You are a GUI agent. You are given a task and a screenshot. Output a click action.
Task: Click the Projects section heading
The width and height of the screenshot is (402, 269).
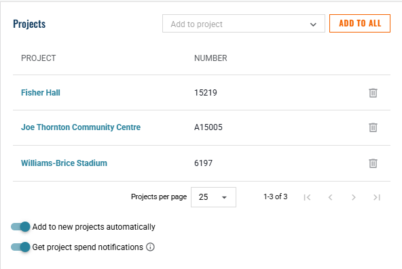(x=29, y=24)
